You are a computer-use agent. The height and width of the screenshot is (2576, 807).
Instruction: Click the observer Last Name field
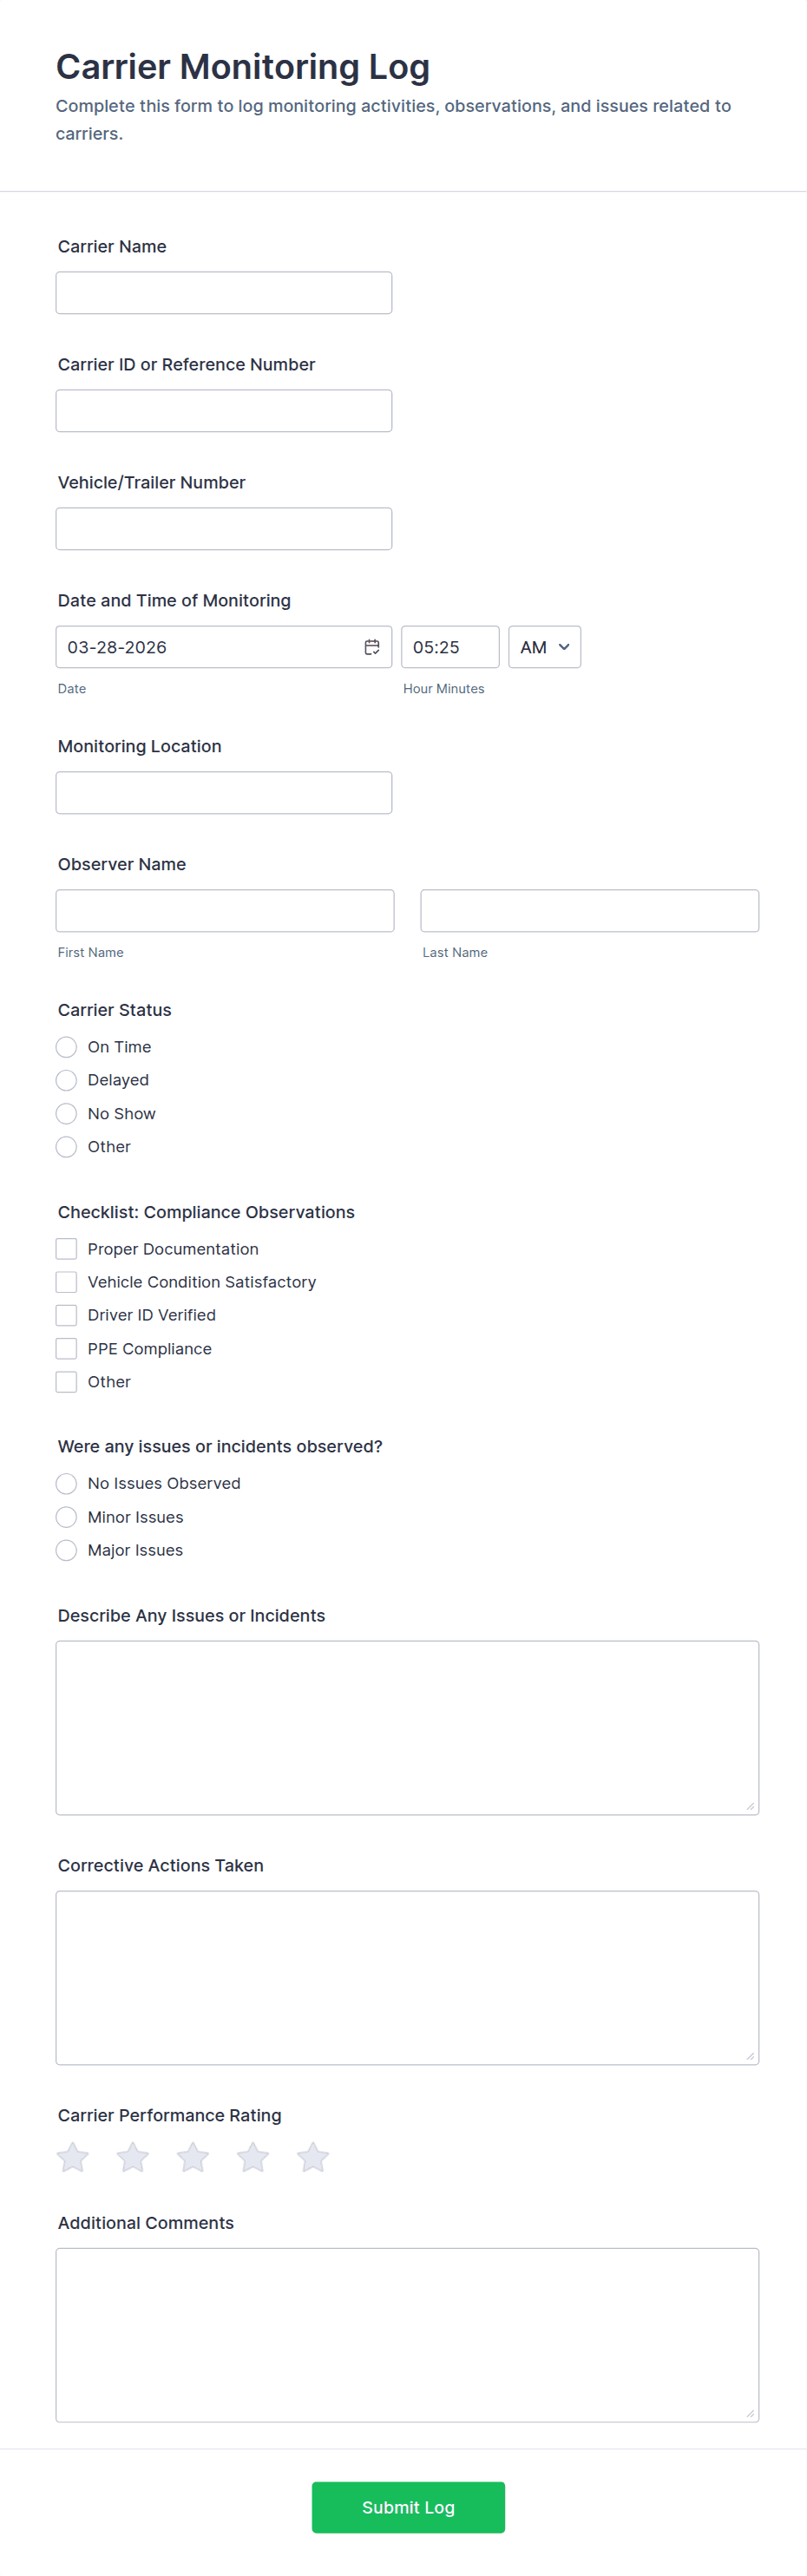589,911
